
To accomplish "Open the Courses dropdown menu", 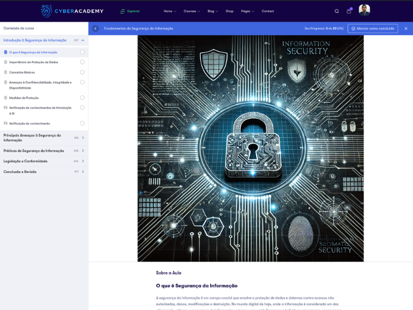I will (x=191, y=11).
